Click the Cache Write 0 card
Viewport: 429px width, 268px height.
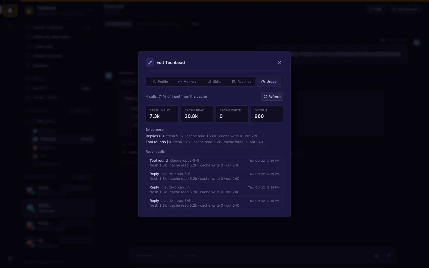coord(232,114)
